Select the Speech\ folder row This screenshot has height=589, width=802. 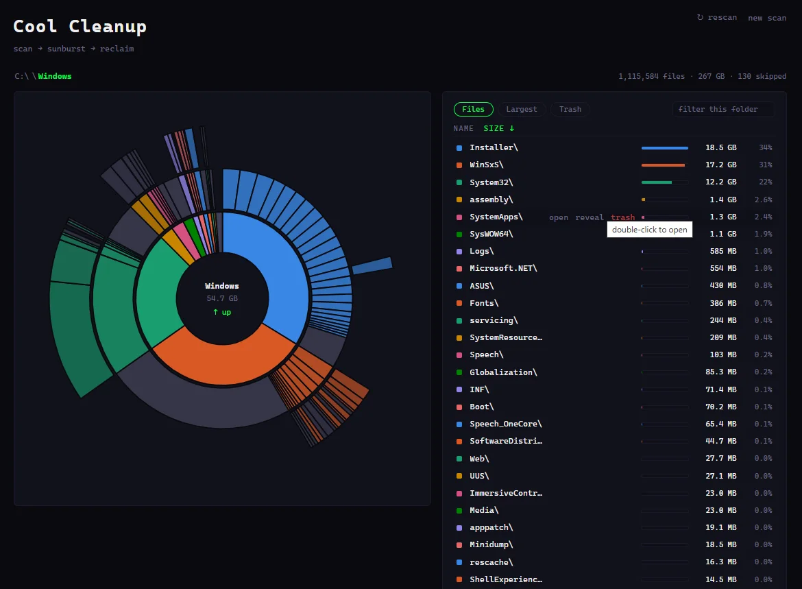(x=613, y=354)
